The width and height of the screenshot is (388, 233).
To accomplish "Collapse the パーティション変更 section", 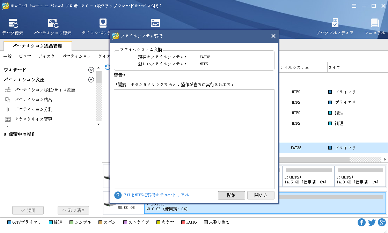I will point(91,80).
